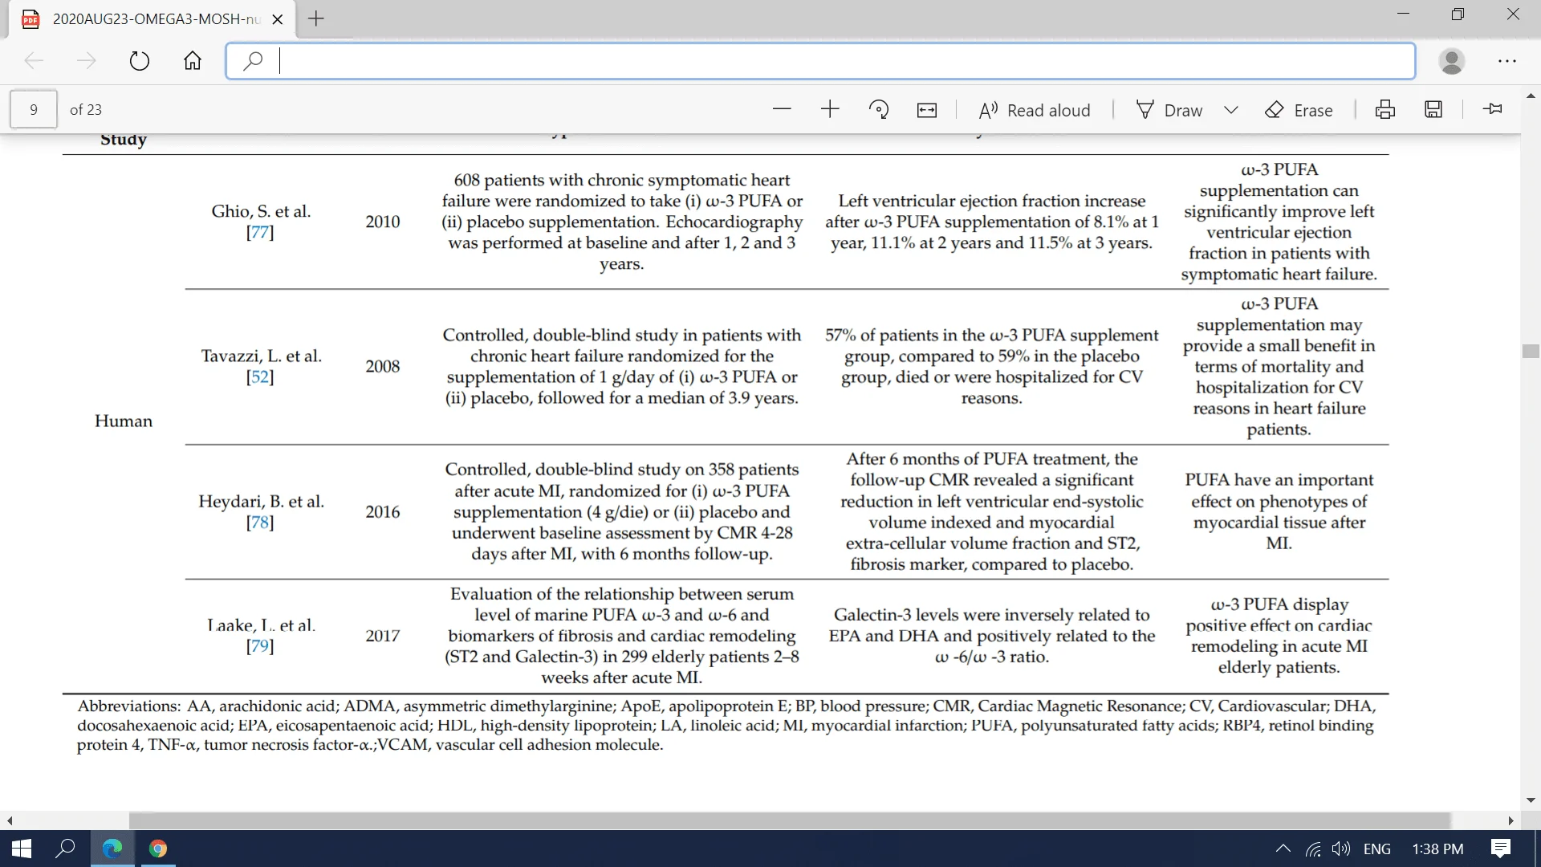Image resolution: width=1541 pixels, height=867 pixels.
Task: Click the 'Abbreviations:' footnote label
Action: [x=128, y=706]
